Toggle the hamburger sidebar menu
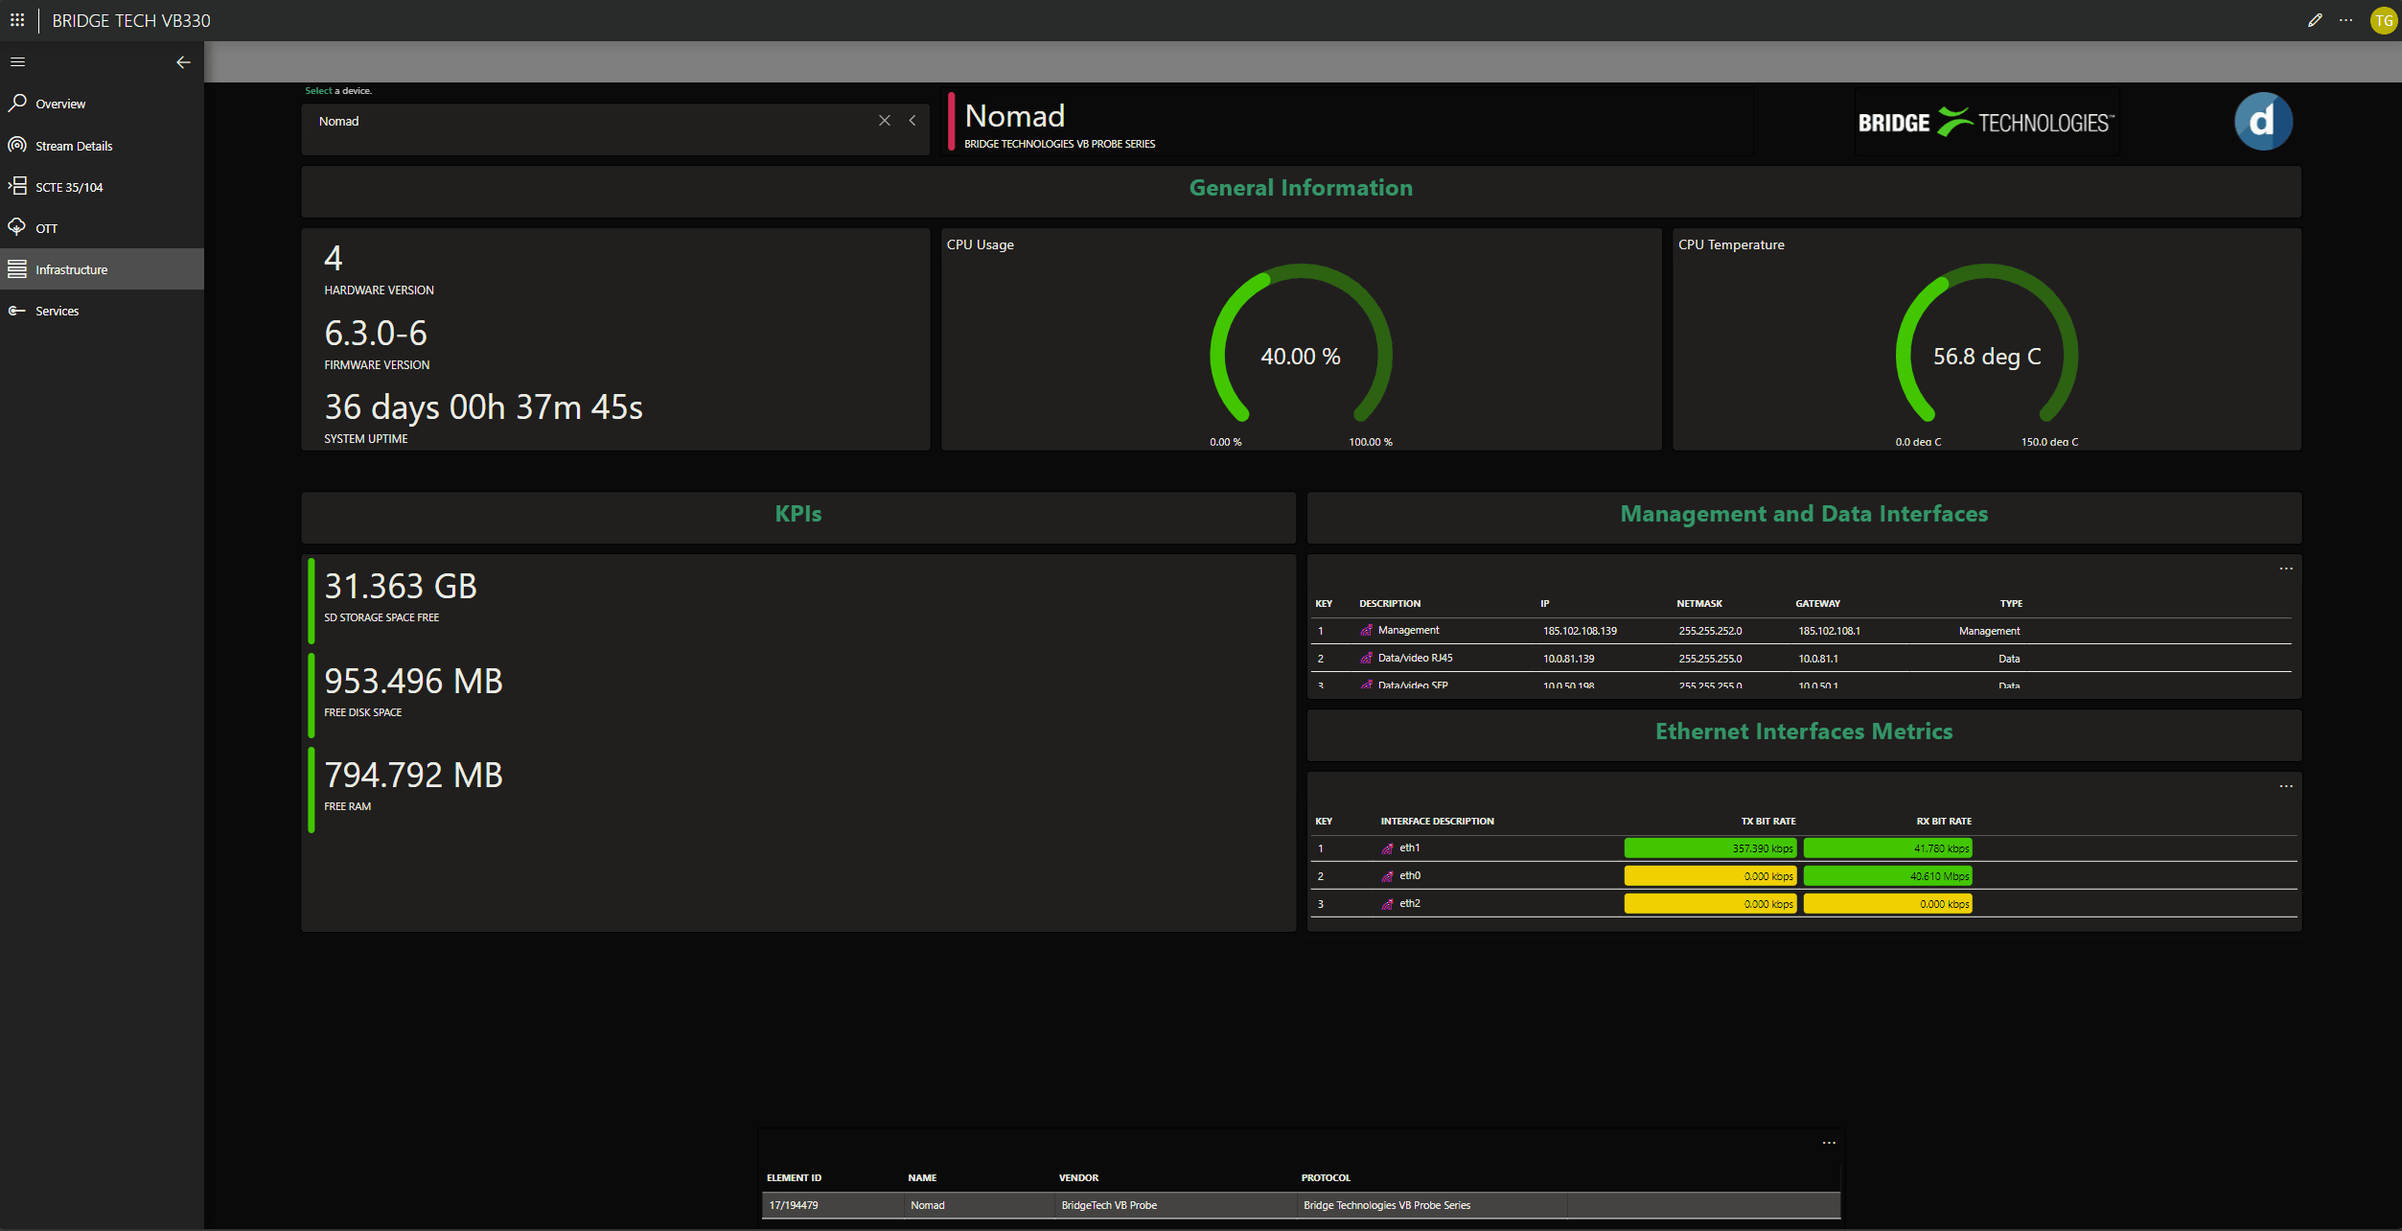Image resolution: width=2402 pixels, height=1231 pixels. click(x=17, y=62)
